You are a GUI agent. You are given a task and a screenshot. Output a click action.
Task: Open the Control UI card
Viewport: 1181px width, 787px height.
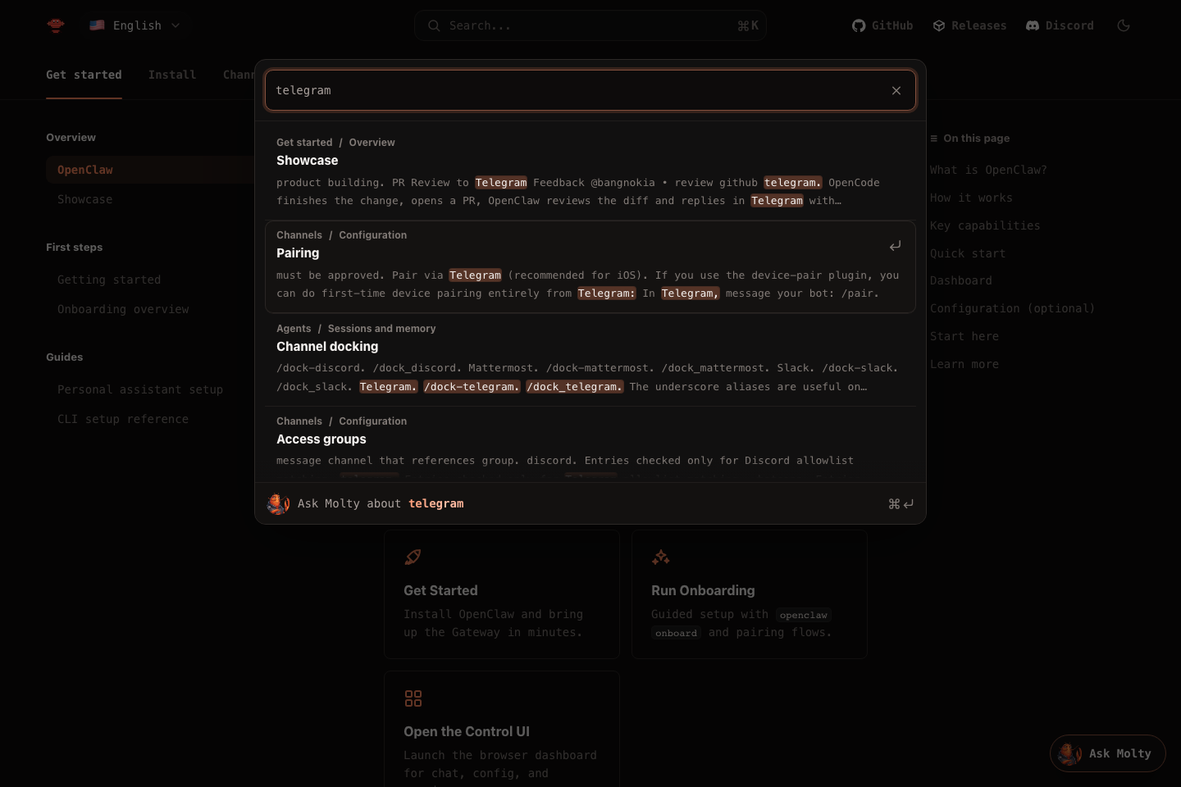(502, 730)
